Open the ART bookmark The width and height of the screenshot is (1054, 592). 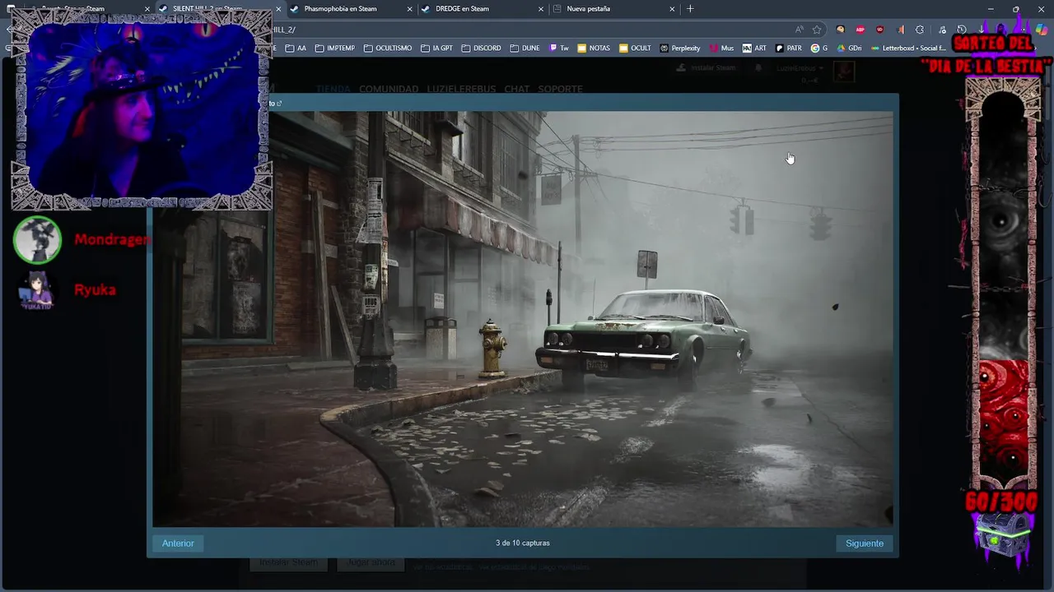click(753, 49)
